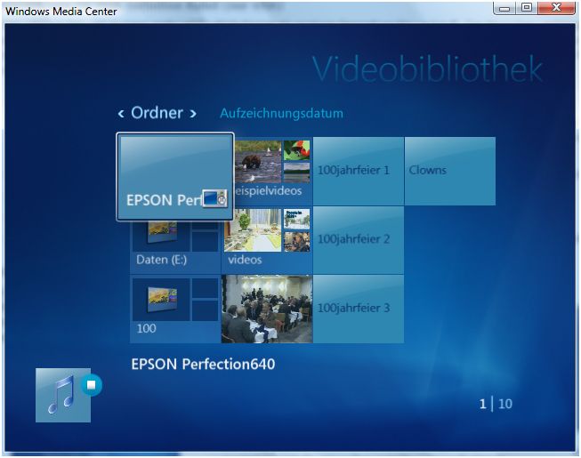Open the 100jahrfeier 3 folder
Viewport: 581px width, 458px height.
tap(359, 309)
